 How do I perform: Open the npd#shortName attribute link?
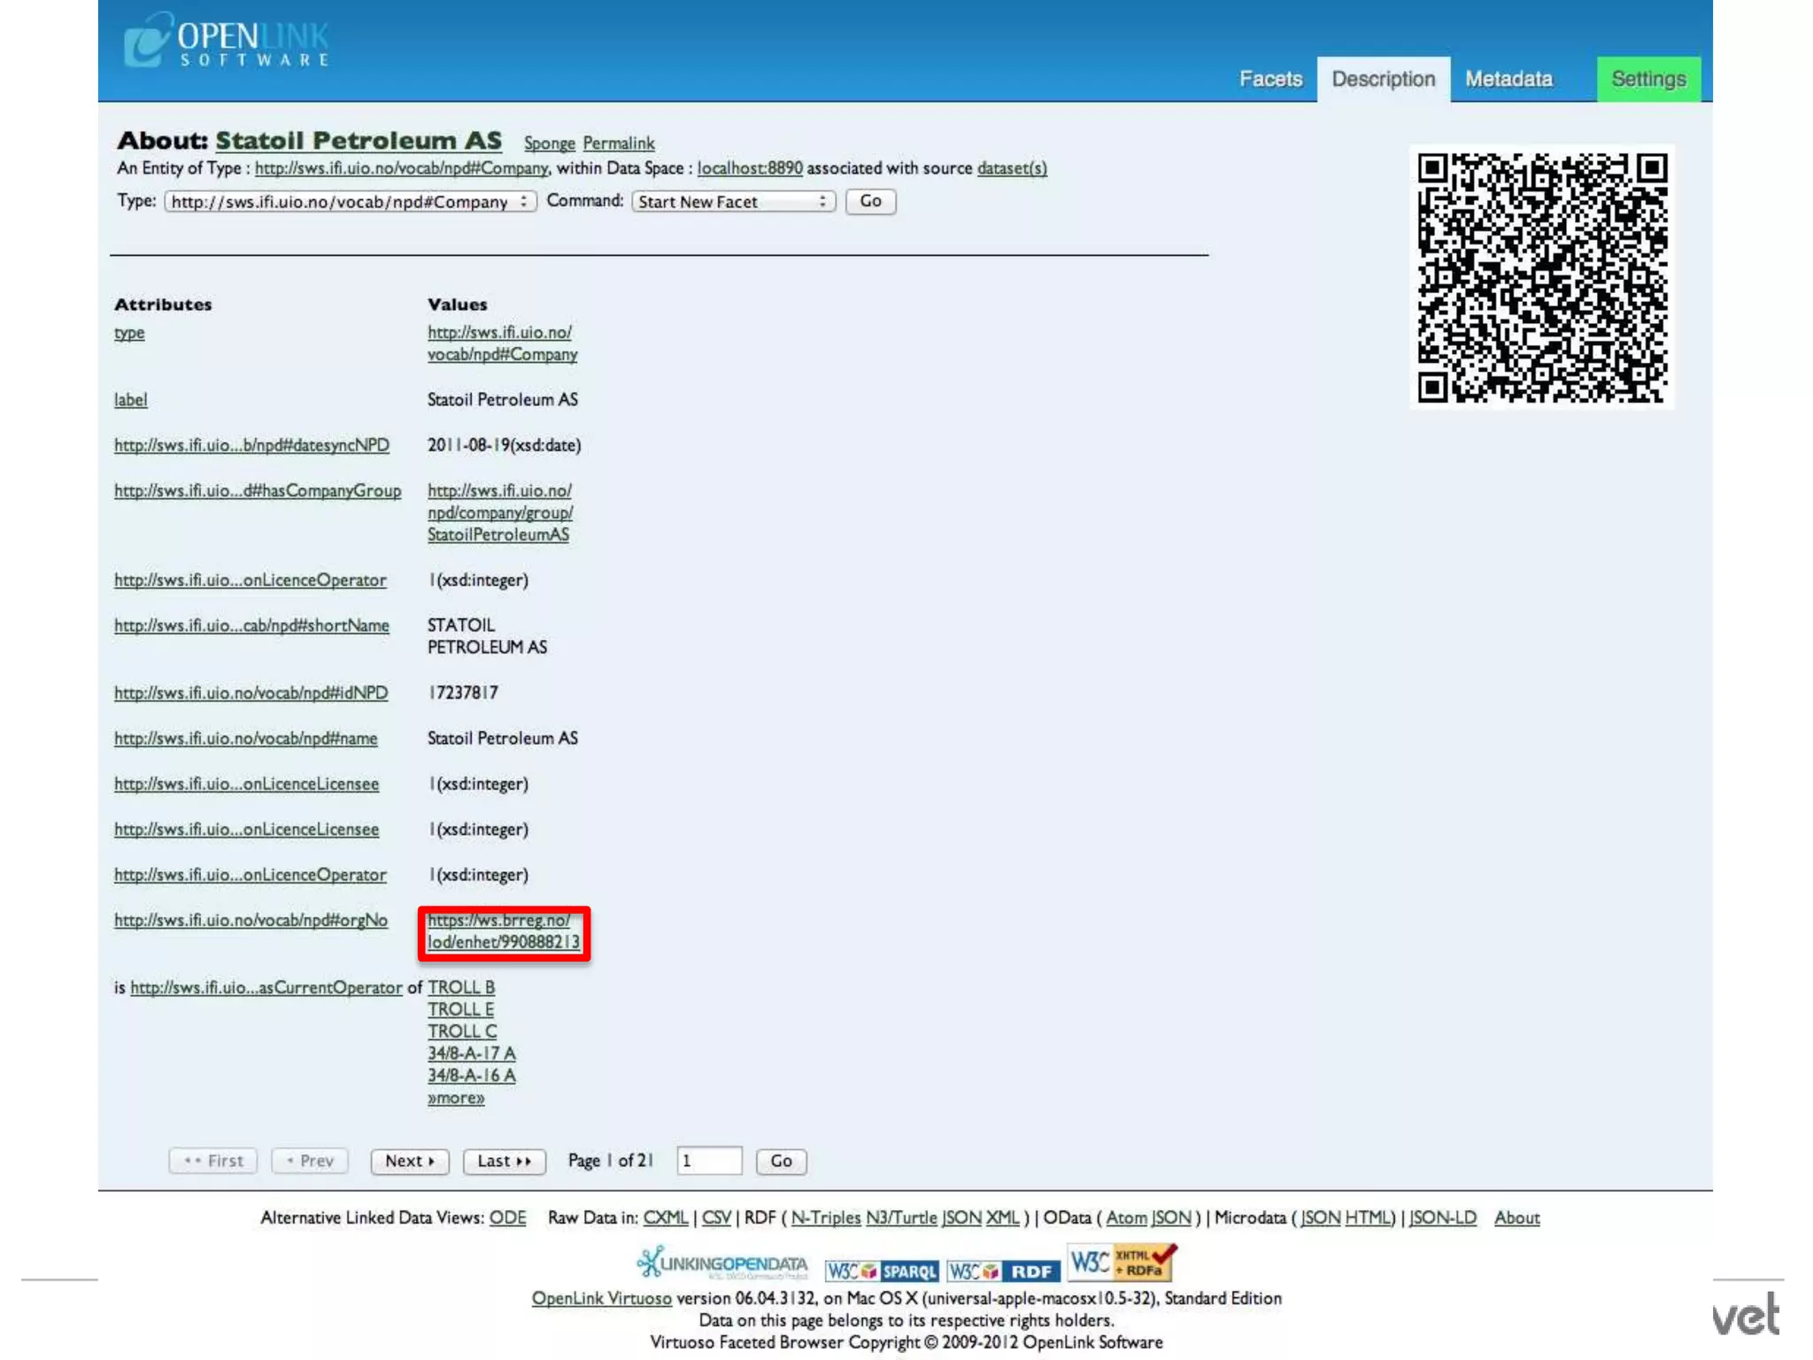point(251,626)
